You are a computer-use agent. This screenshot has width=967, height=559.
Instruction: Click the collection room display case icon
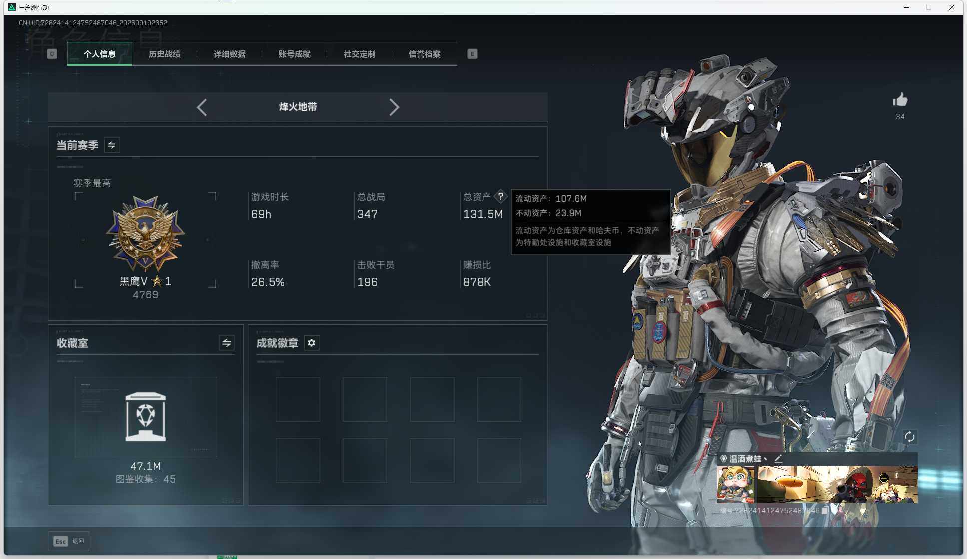pyautogui.click(x=146, y=417)
